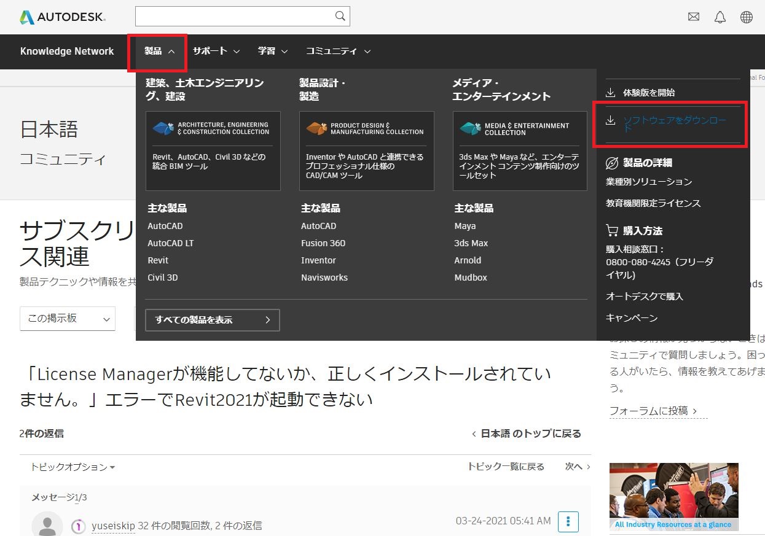Select Revit product link
765x536 pixels.
[x=158, y=260]
